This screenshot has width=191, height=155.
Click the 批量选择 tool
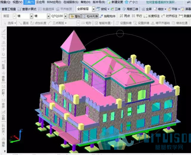tap(46, 9)
